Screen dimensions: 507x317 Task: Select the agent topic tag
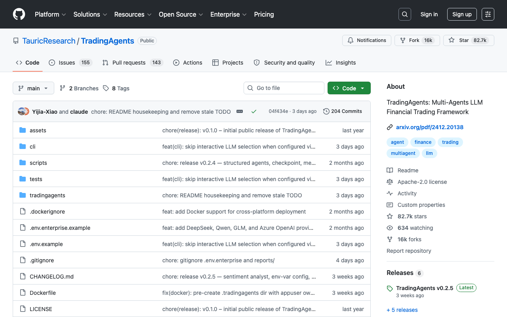coord(398,142)
